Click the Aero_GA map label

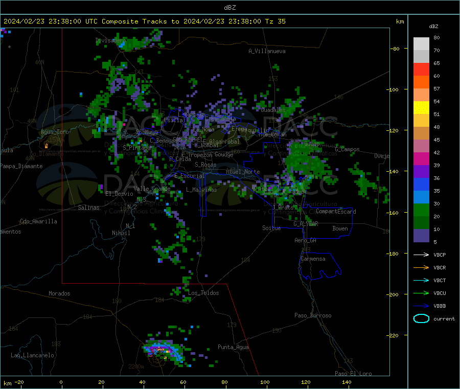(306, 240)
